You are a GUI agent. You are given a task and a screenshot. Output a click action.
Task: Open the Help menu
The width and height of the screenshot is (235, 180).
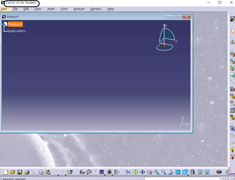coord(110,9)
